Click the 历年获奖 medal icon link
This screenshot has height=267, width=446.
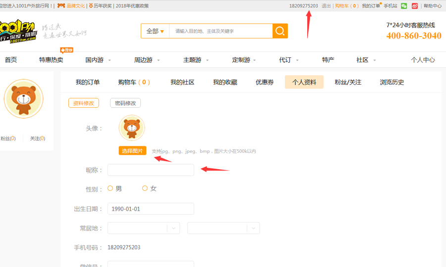click(x=101, y=5)
